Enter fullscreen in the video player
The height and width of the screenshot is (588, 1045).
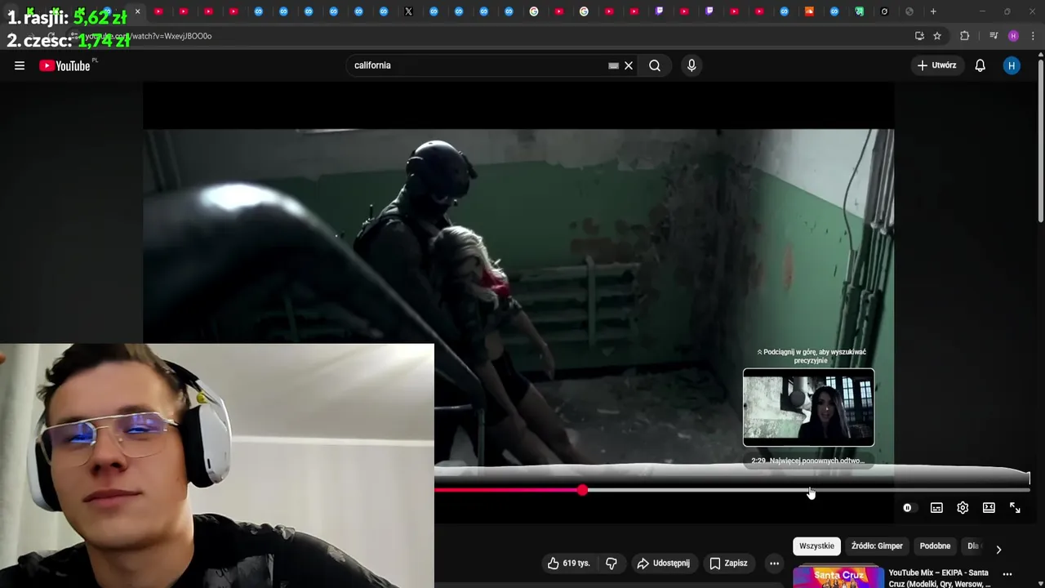pyautogui.click(x=1015, y=508)
